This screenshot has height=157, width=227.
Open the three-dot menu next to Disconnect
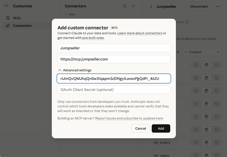tap(218, 7)
